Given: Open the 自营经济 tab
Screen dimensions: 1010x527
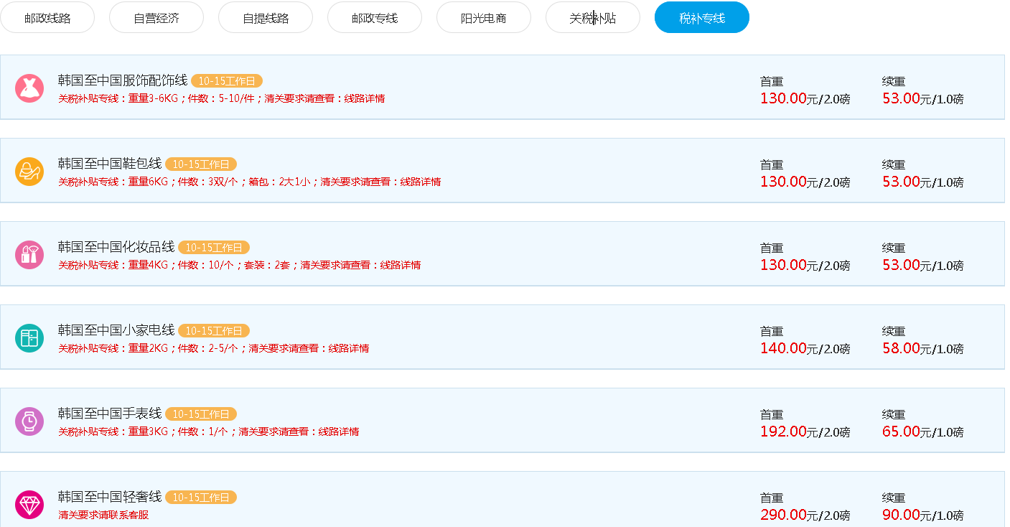Looking at the screenshot, I should point(156,17).
